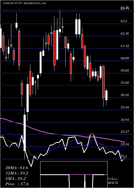134x188 pixels.
Task: Click the Price : 57.6 legend entry
Action: [17, 184]
